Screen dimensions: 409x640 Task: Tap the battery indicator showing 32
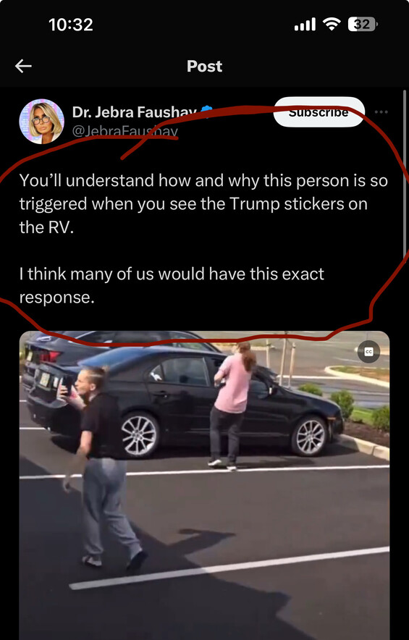coord(363,25)
